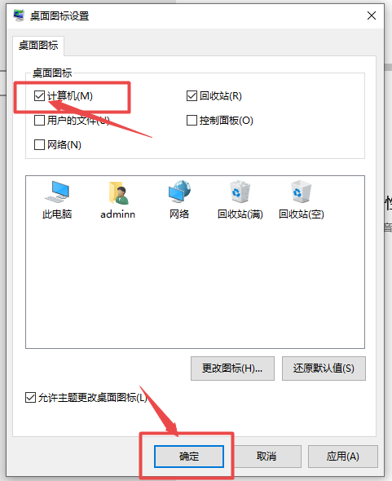Confirm with the 确定 button
The width and height of the screenshot is (392, 481).
tap(189, 457)
